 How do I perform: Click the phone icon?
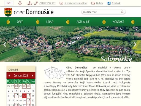click(x=36, y=3)
